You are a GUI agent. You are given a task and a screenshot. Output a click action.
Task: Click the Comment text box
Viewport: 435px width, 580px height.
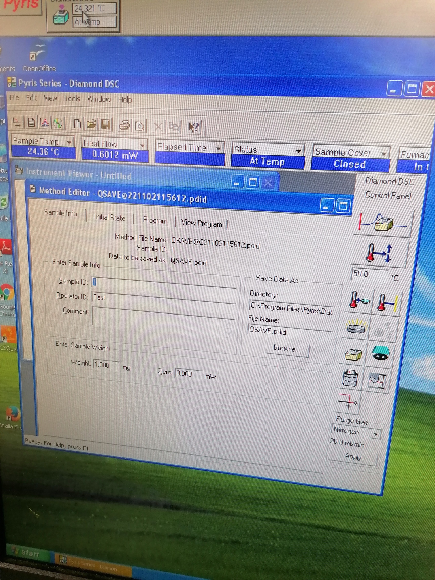pos(163,322)
